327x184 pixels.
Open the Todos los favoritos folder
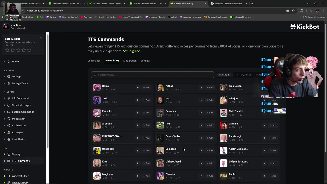[x=314, y=17]
